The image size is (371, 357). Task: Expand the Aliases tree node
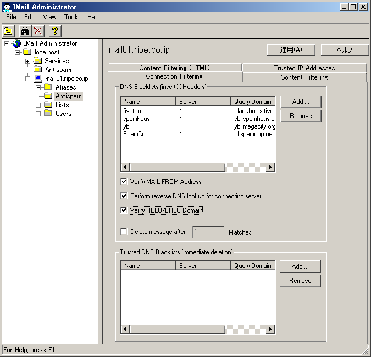point(38,87)
